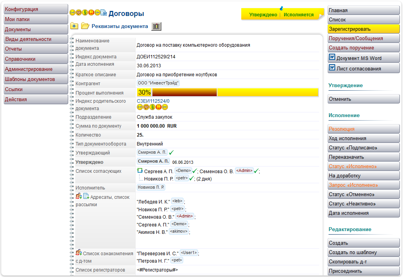Open MS Word document icon beside Договоры heading
Image resolution: width=403 pixels, height=277 pixels.
(103, 13)
